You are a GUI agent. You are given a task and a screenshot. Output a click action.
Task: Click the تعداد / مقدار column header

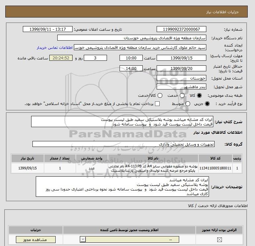pyautogui.click(x=60, y=158)
